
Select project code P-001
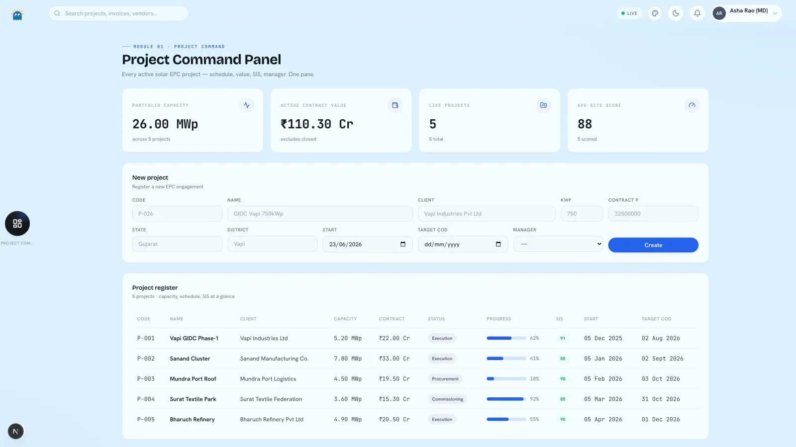pos(146,338)
